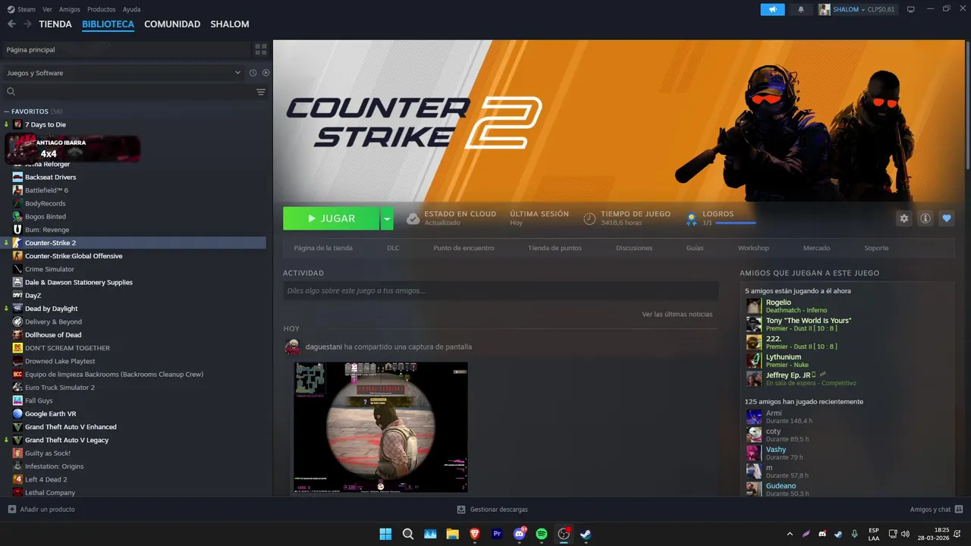
Task: Open the Guías tab
Action: (695, 248)
